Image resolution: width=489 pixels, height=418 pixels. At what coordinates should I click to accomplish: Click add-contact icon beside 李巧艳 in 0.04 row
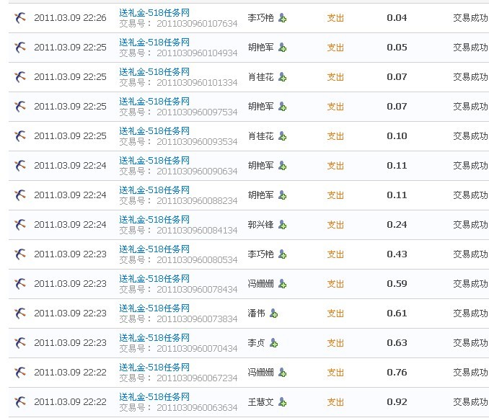[x=283, y=18]
